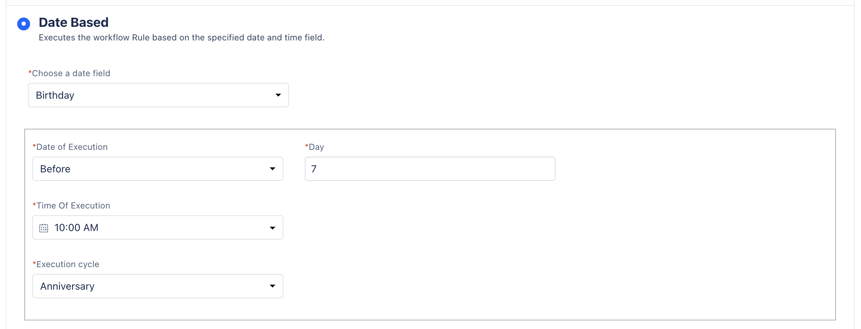
Task: Open the Before date of execution dropdown
Action: pyautogui.click(x=158, y=169)
